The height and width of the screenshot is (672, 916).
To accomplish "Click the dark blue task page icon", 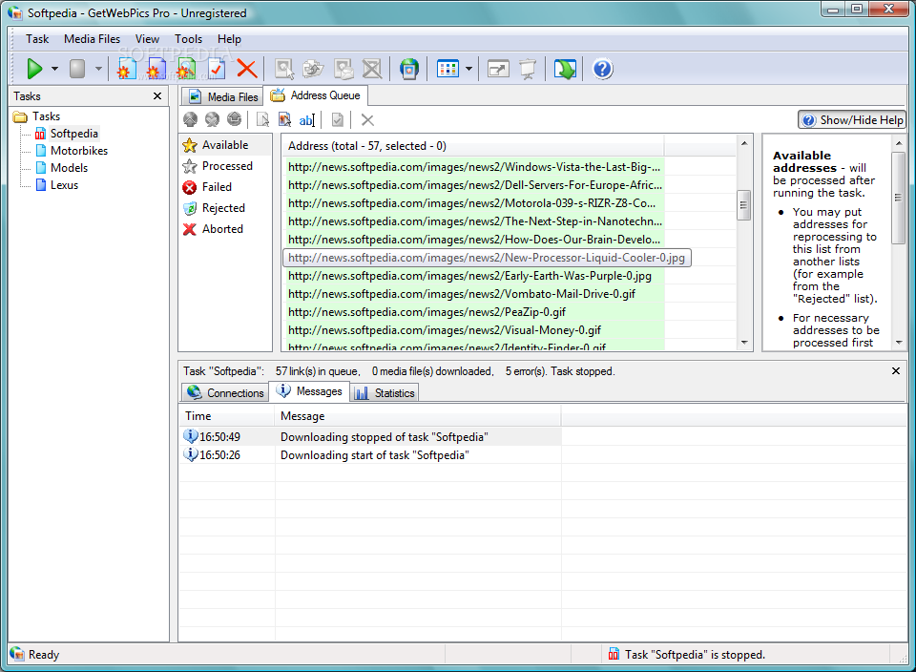I will click(x=156, y=69).
